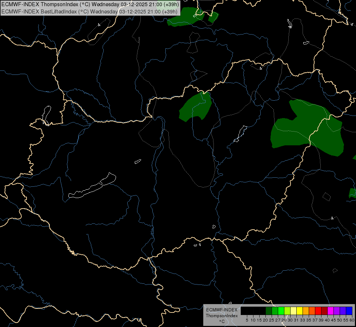Click the legend tick value 25

pyautogui.click(x=272, y=320)
